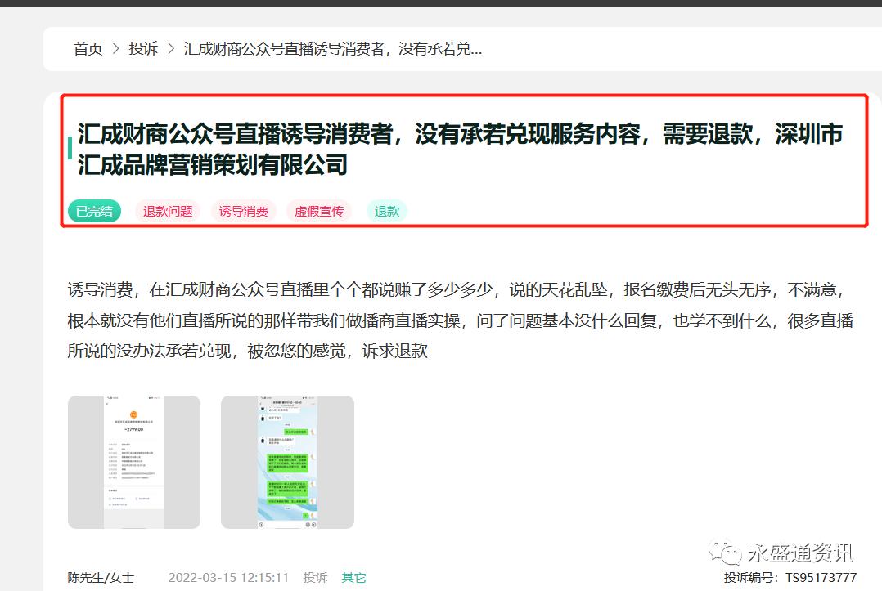Click the 诱导消费 complaint tag
Image resolution: width=882 pixels, height=591 pixels.
(243, 211)
